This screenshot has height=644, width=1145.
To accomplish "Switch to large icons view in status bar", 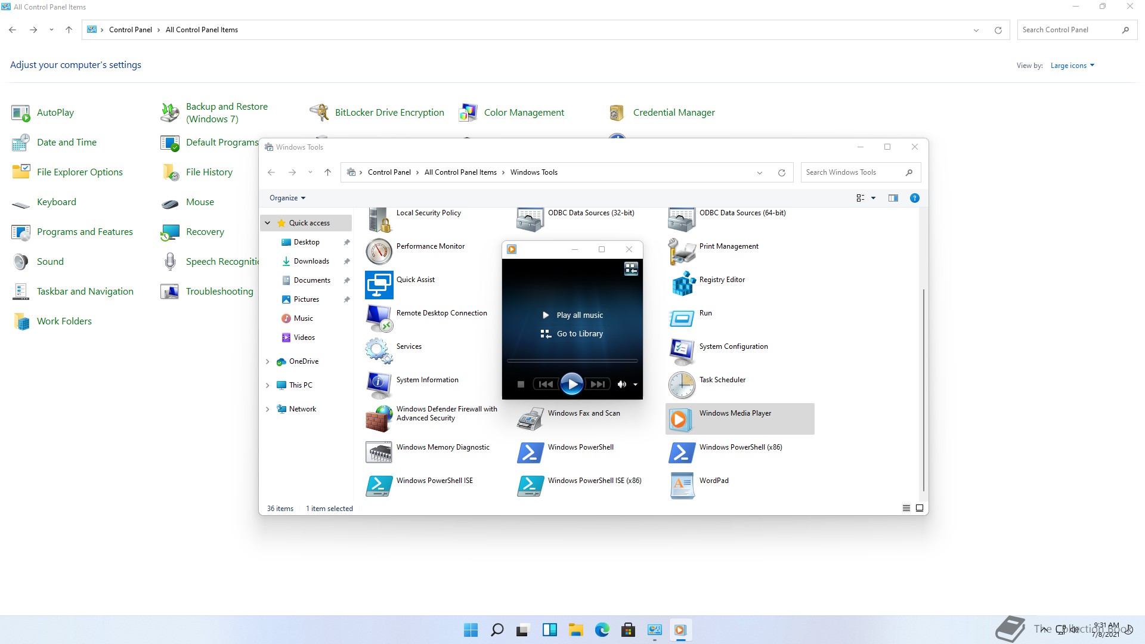I will coord(919,508).
